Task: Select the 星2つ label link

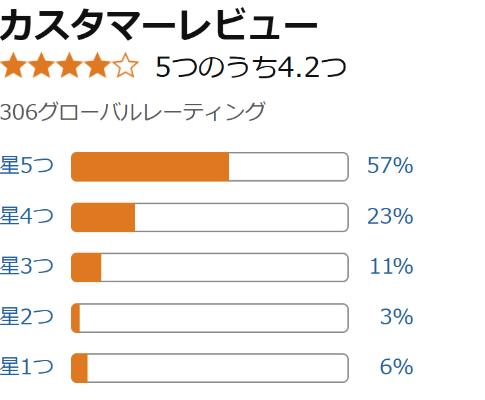Action: [x=26, y=317]
